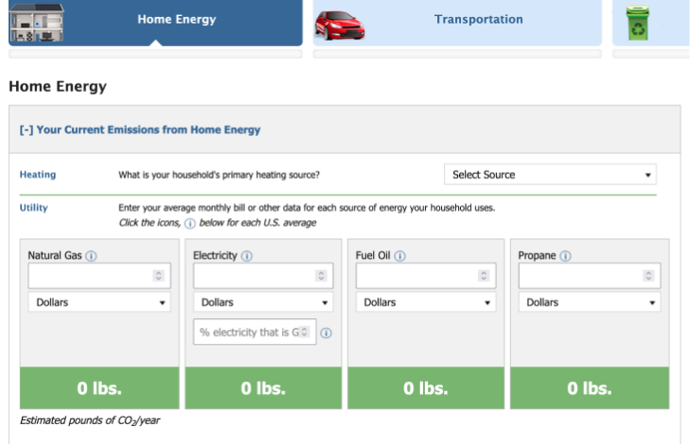Open the Fuel Oil info icon

(x=400, y=256)
